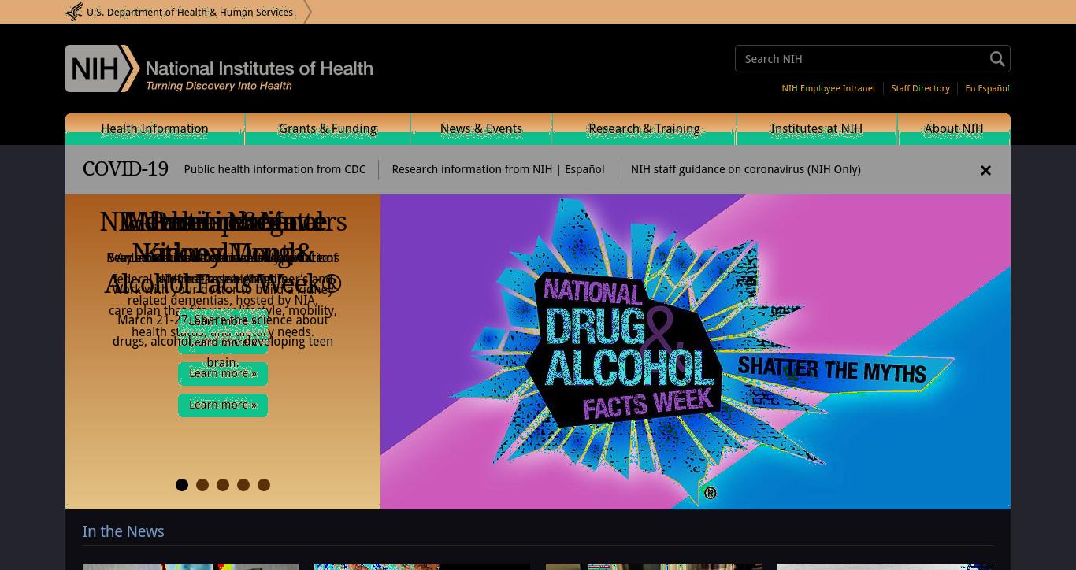Click the In the News heading
The width and height of the screenshot is (1076, 570).
tap(124, 531)
